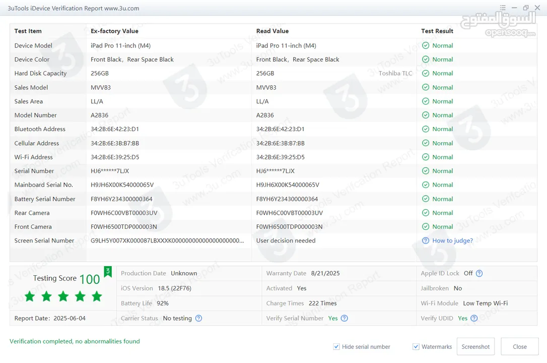Screen dimensions: 547x363
Task: Click the green 3uTools badge by score
Action: click(108, 272)
